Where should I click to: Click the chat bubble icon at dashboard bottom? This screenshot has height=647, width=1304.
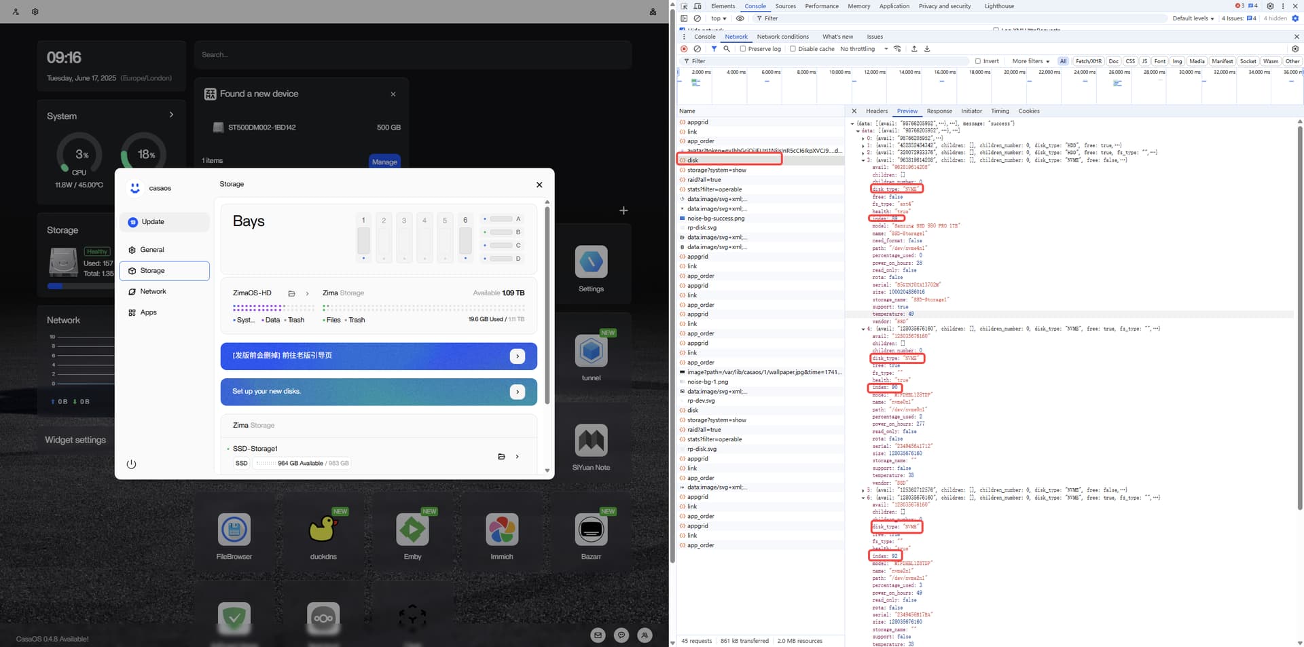click(621, 635)
